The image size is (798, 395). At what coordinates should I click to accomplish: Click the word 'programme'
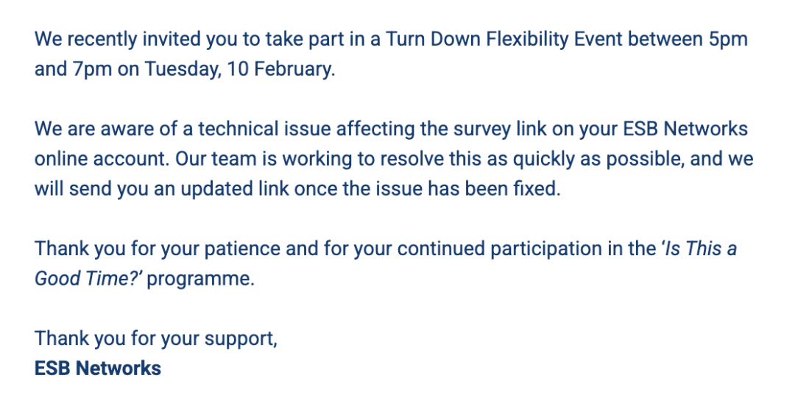click(199, 279)
